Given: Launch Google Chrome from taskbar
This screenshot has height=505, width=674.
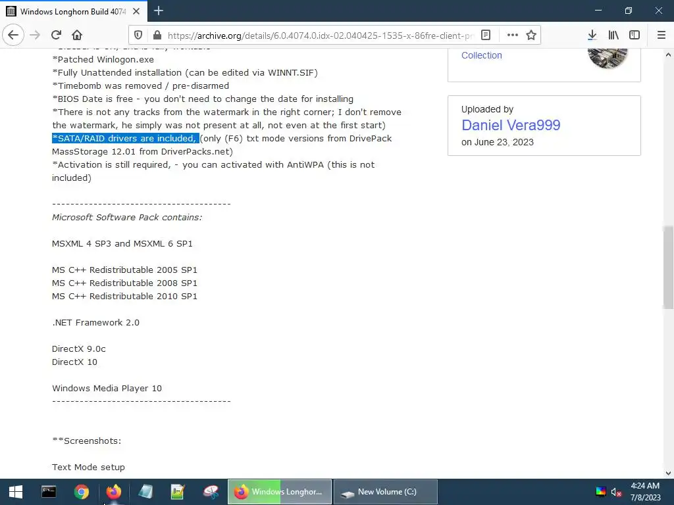Looking at the screenshot, I should pos(81,492).
